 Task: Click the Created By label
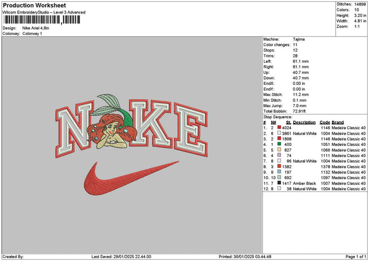click(x=13, y=257)
